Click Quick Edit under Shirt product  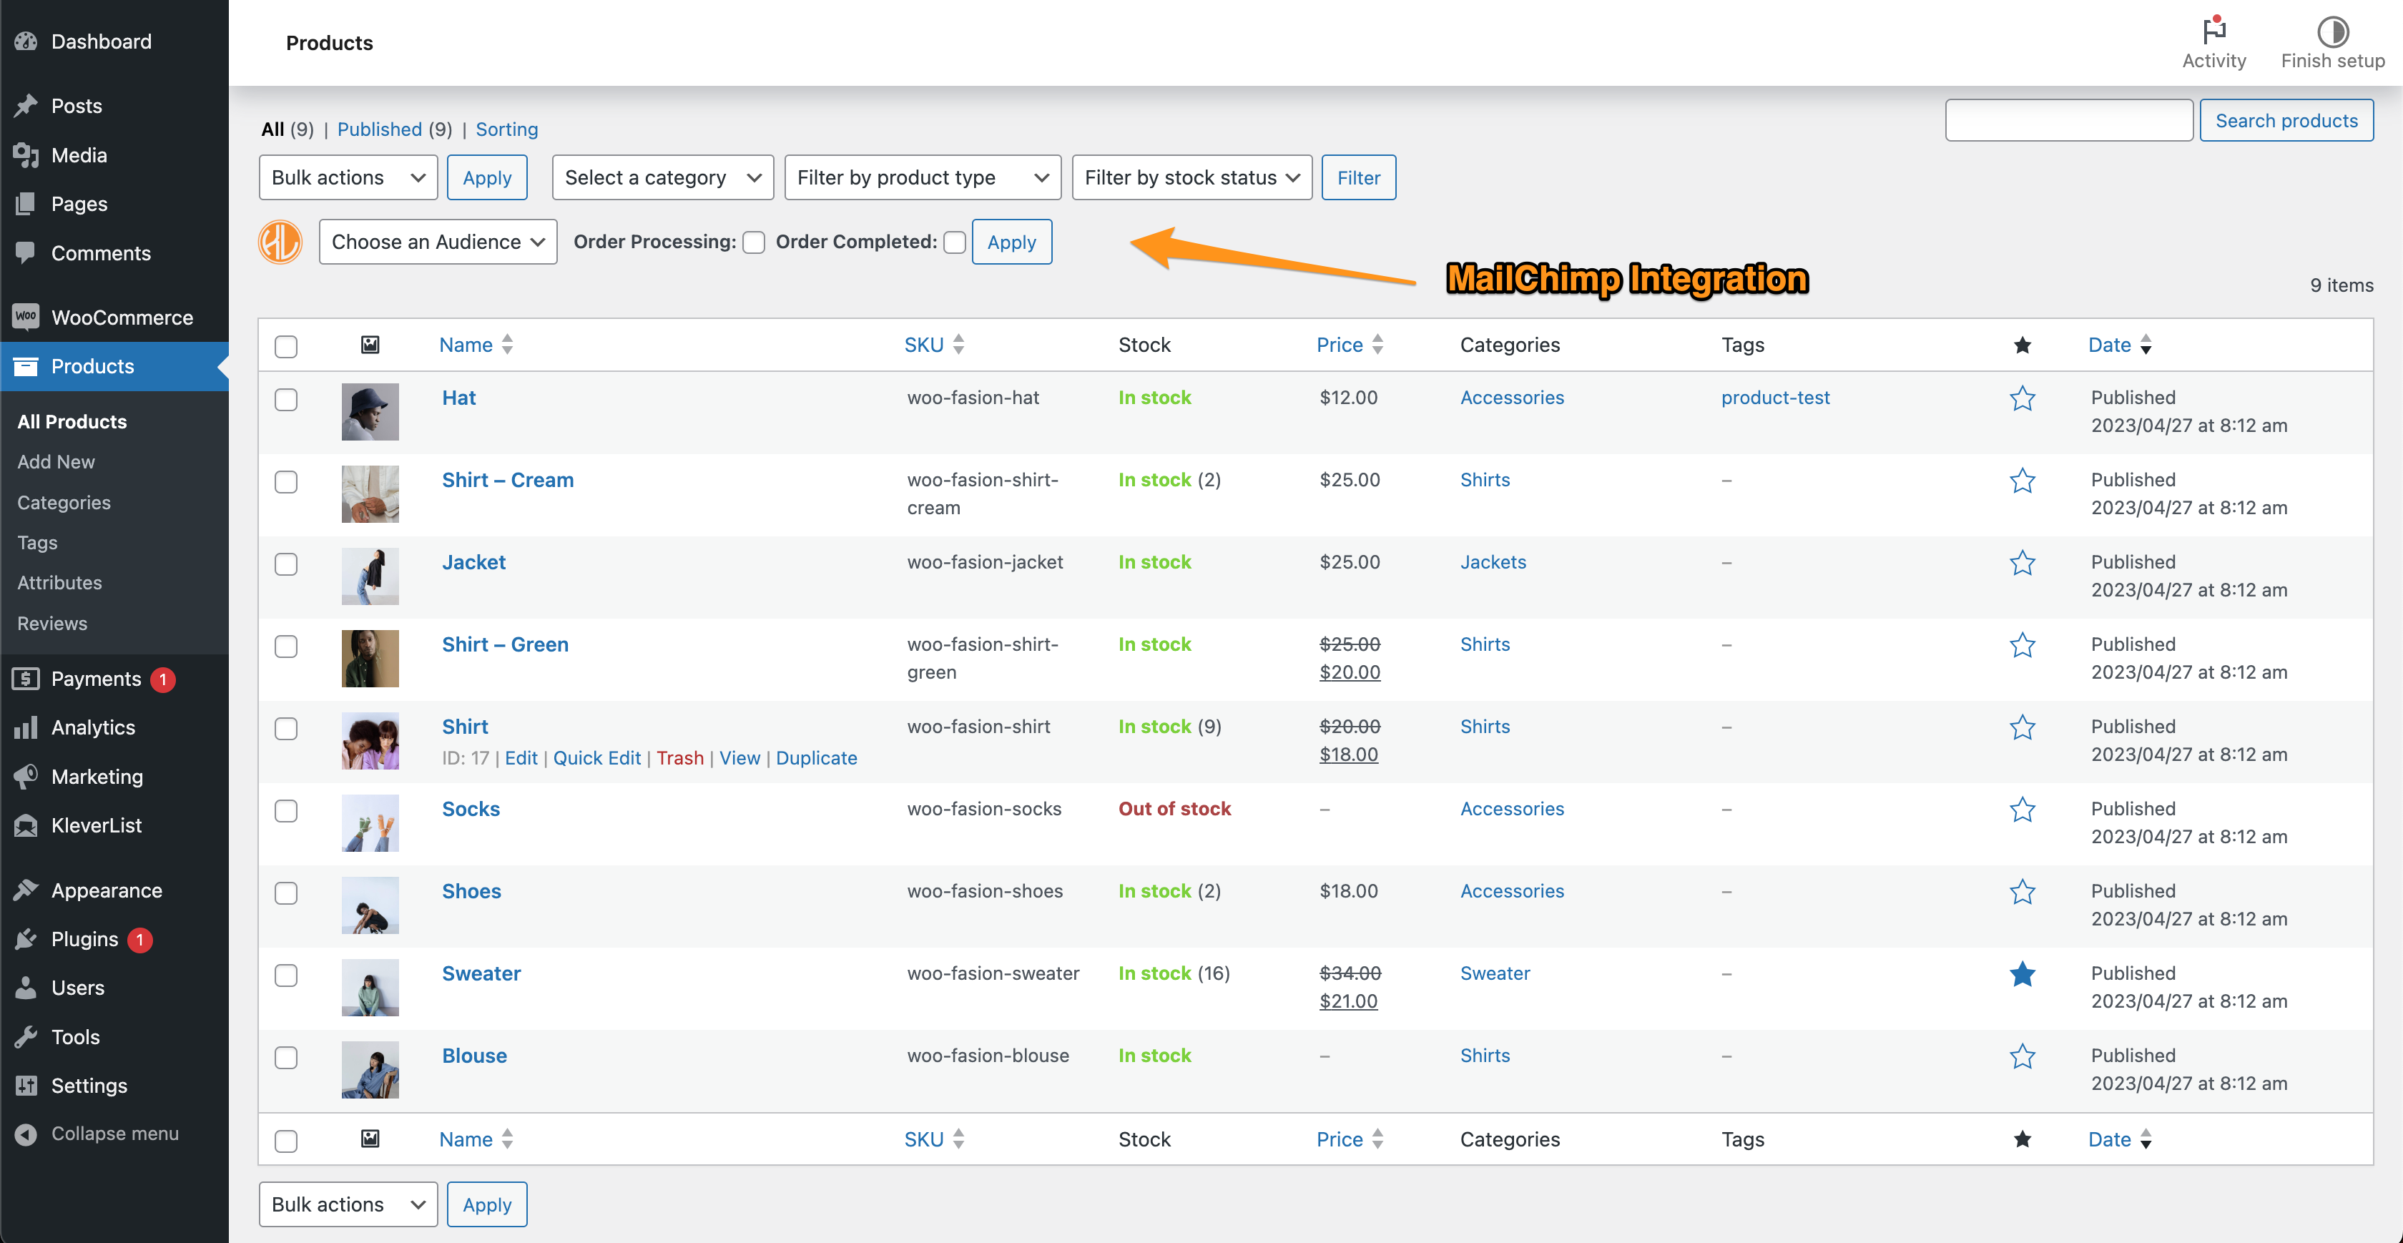point(597,758)
